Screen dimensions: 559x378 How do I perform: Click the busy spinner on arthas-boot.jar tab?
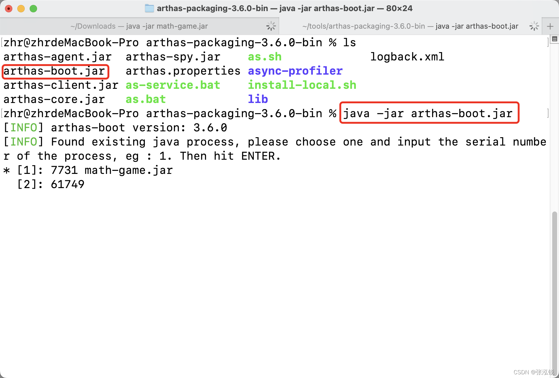click(534, 26)
